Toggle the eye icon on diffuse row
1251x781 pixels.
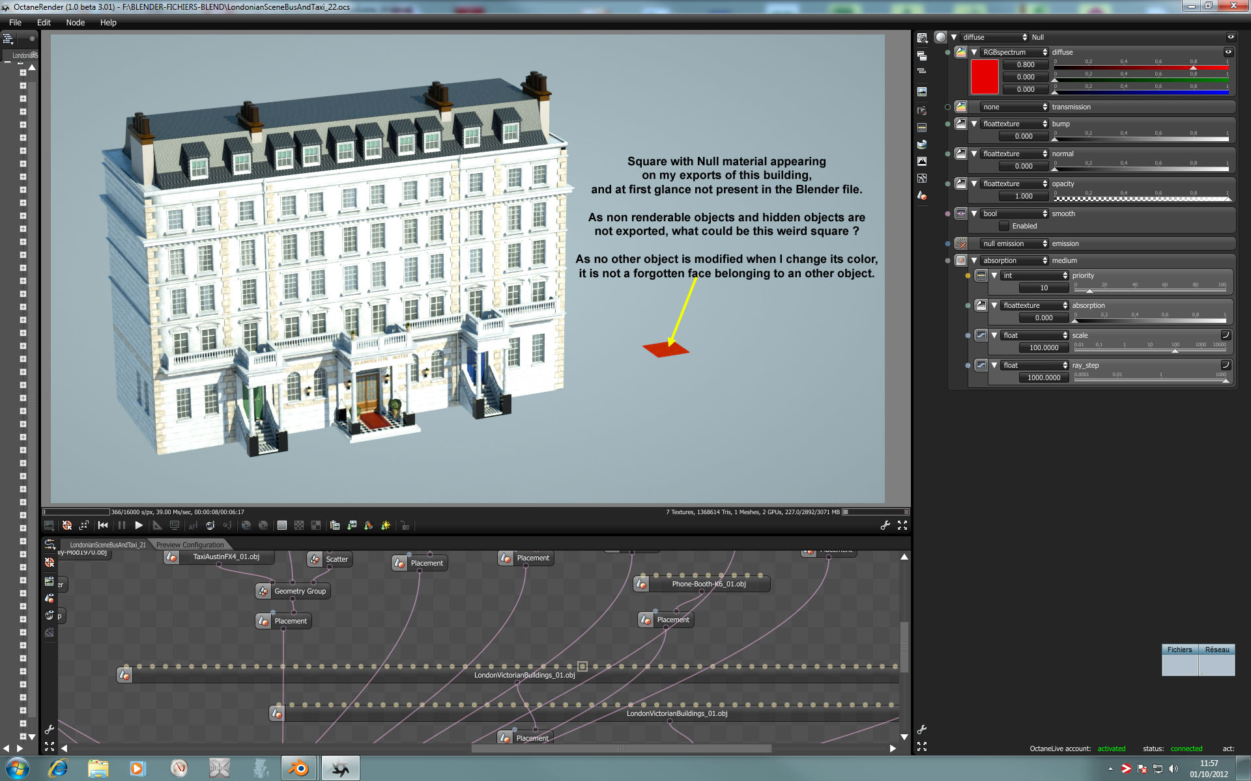[x=1228, y=52]
